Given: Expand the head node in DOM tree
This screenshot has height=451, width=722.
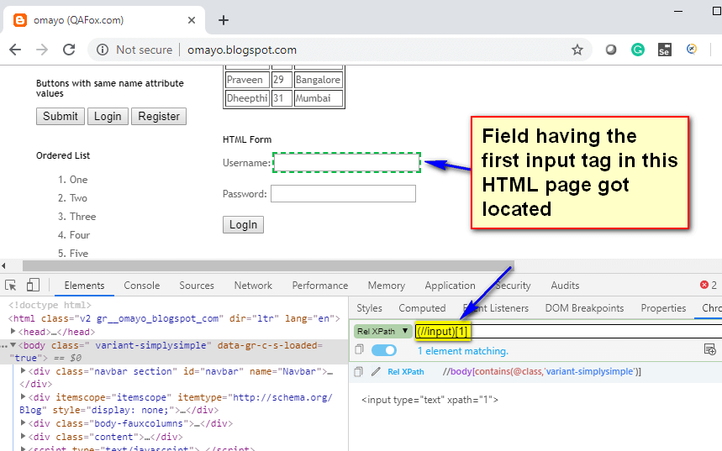Looking at the screenshot, I should pyautogui.click(x=13, y=332).
